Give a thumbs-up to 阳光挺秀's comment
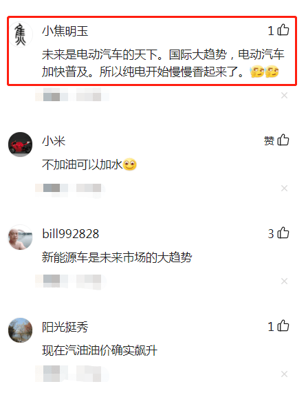The width and height of the screenshot is (306, 395). 283,326
